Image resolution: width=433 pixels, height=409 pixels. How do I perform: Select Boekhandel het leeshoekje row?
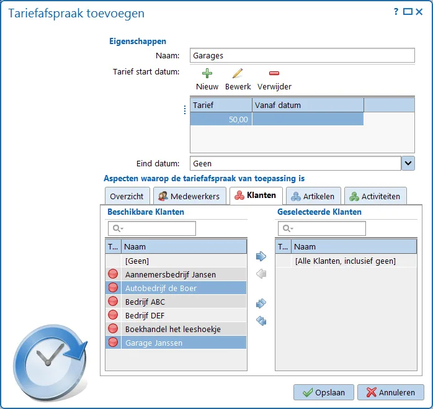coord(176,329)
